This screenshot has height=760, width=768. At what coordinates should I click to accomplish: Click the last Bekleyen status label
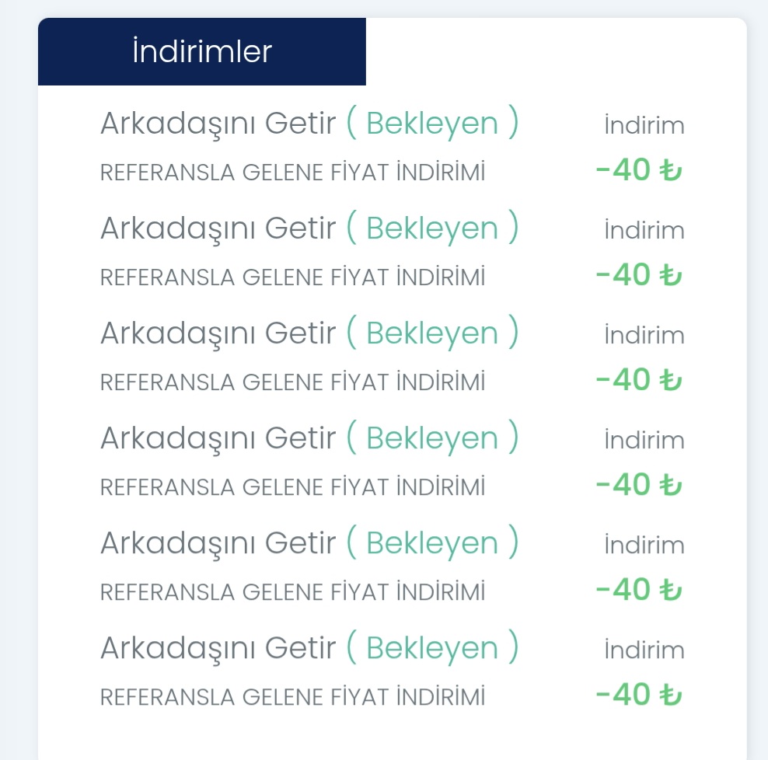pos(432,647)
